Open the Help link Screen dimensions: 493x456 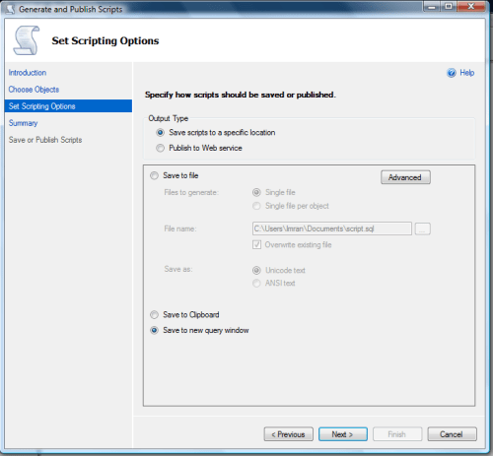466,73
